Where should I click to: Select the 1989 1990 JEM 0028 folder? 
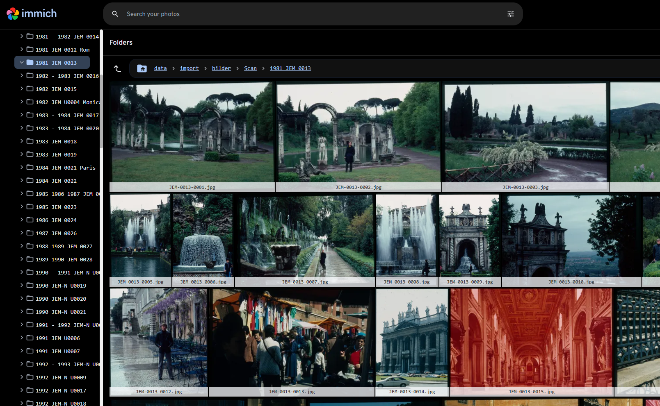[x=64, y=259]
